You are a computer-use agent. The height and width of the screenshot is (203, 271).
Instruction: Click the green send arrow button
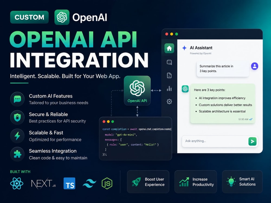tap(253, 141)
